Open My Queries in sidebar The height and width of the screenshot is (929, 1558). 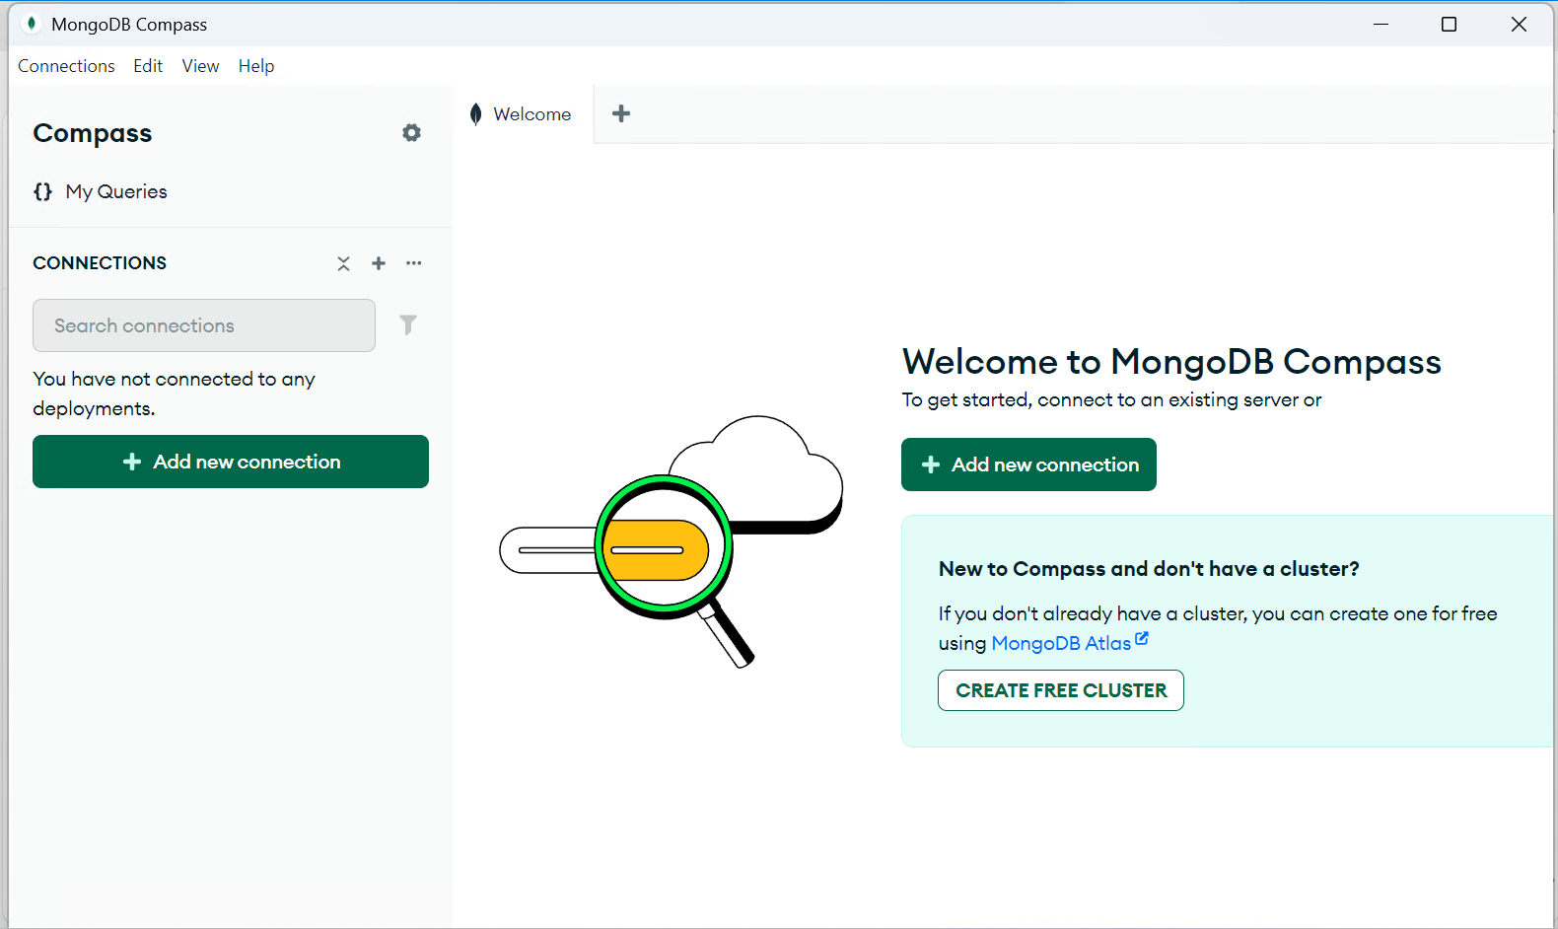116,191
